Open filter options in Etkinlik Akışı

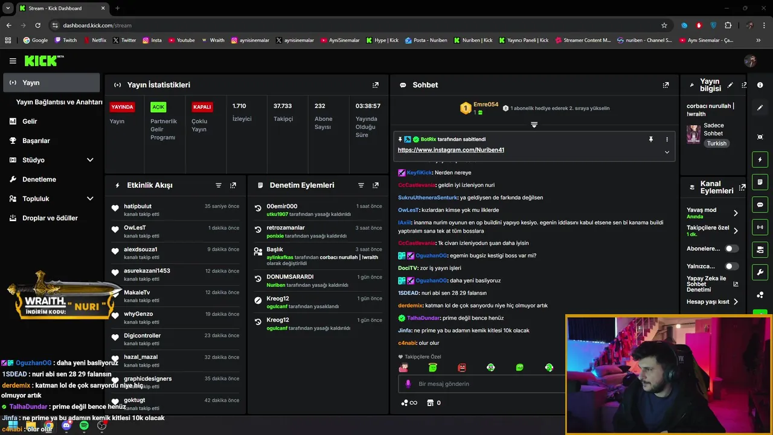click(219, 185)
